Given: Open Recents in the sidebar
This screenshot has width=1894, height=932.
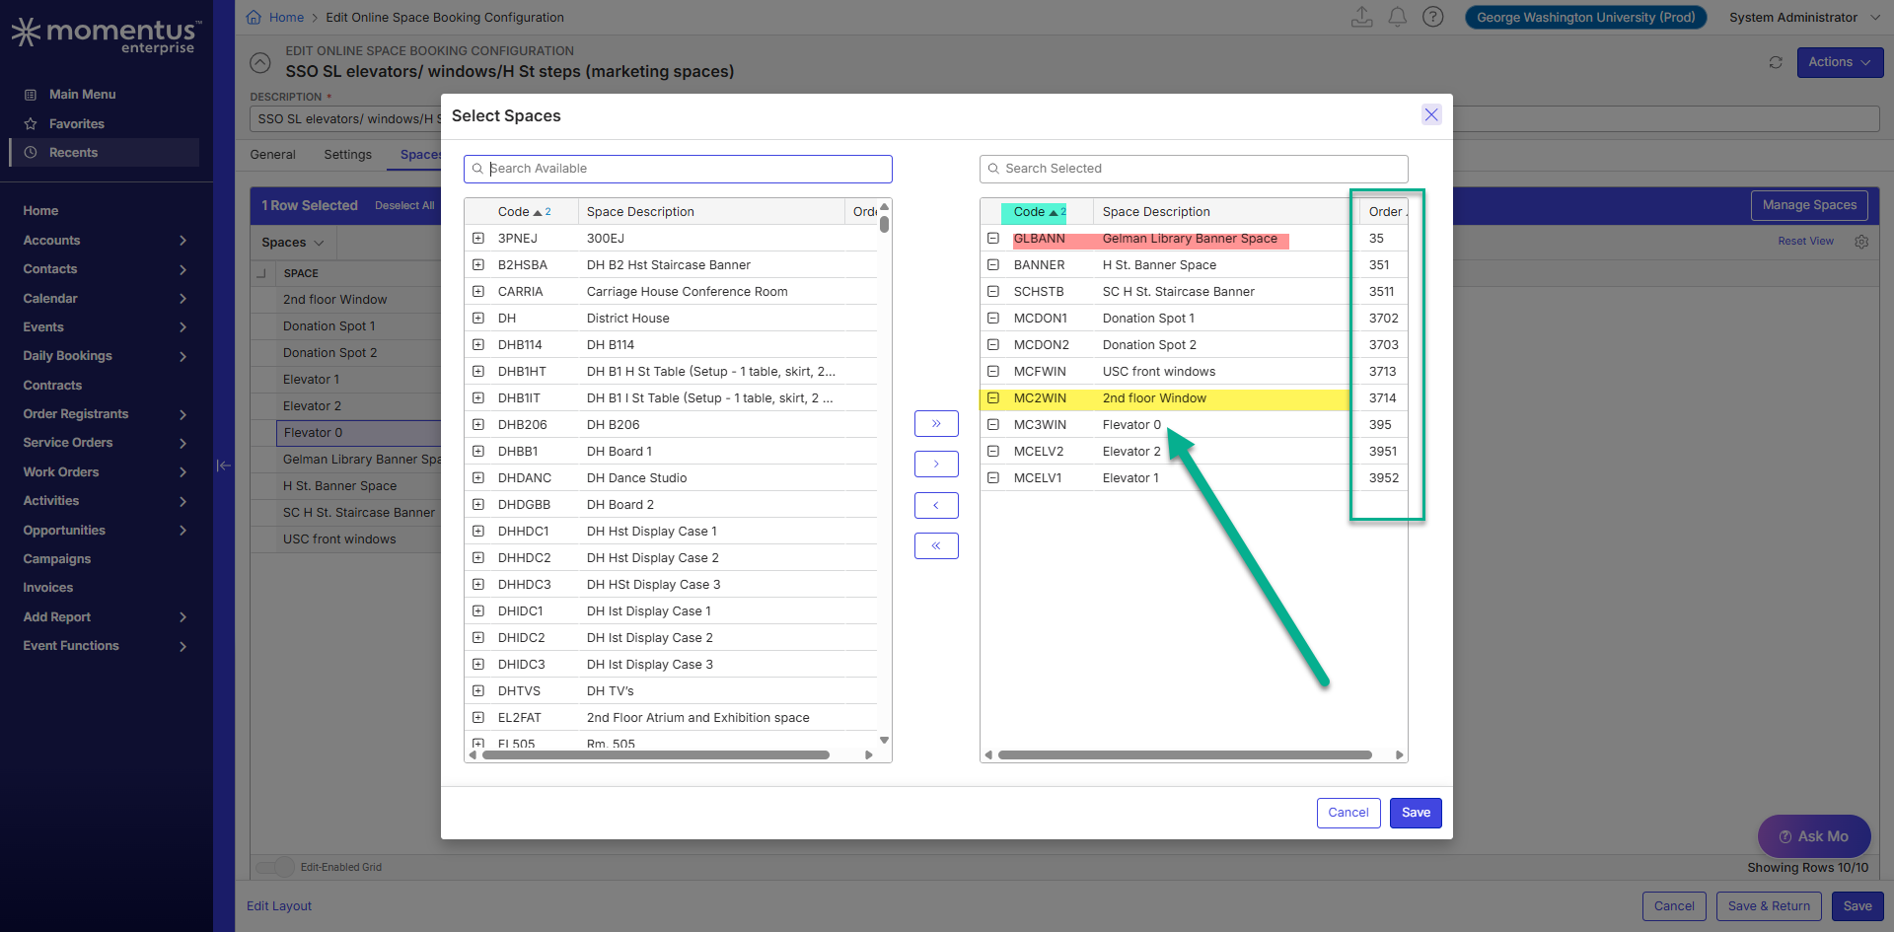Looking at the screenshot, I should tap(106, 153).
